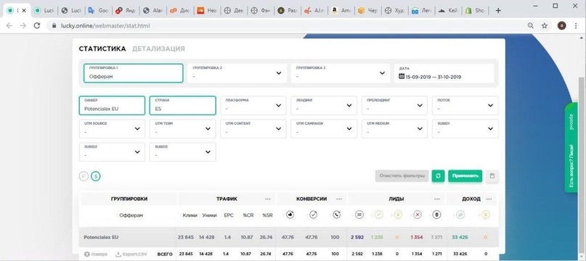Click the green approved leads icon
This screenshot has width=586, height=261.
[x=378, y=215]
